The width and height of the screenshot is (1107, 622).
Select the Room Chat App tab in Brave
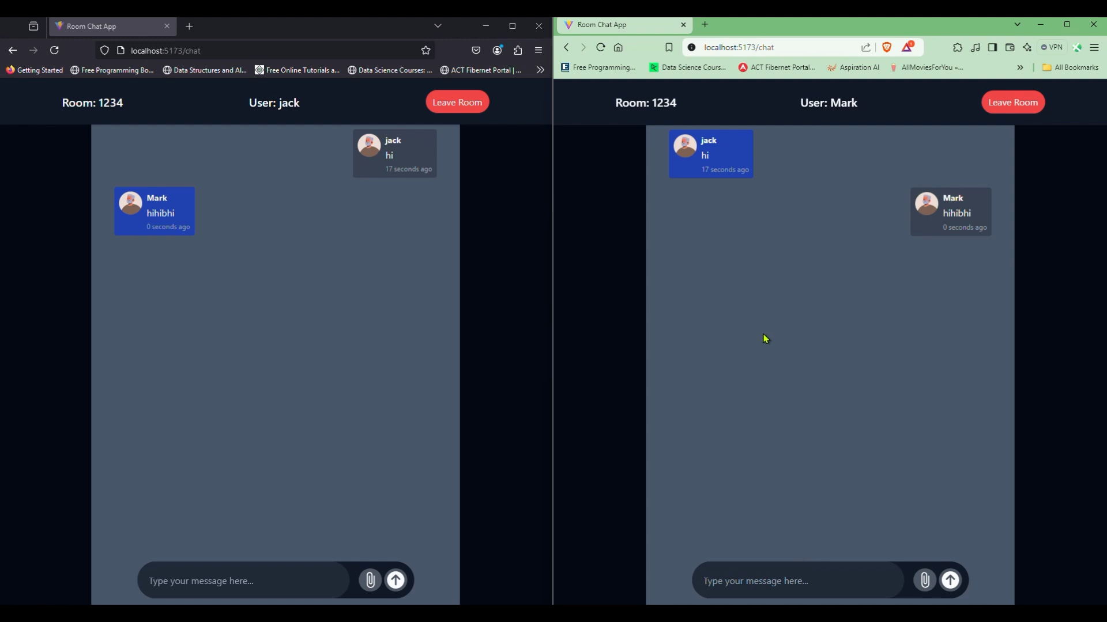623,25
